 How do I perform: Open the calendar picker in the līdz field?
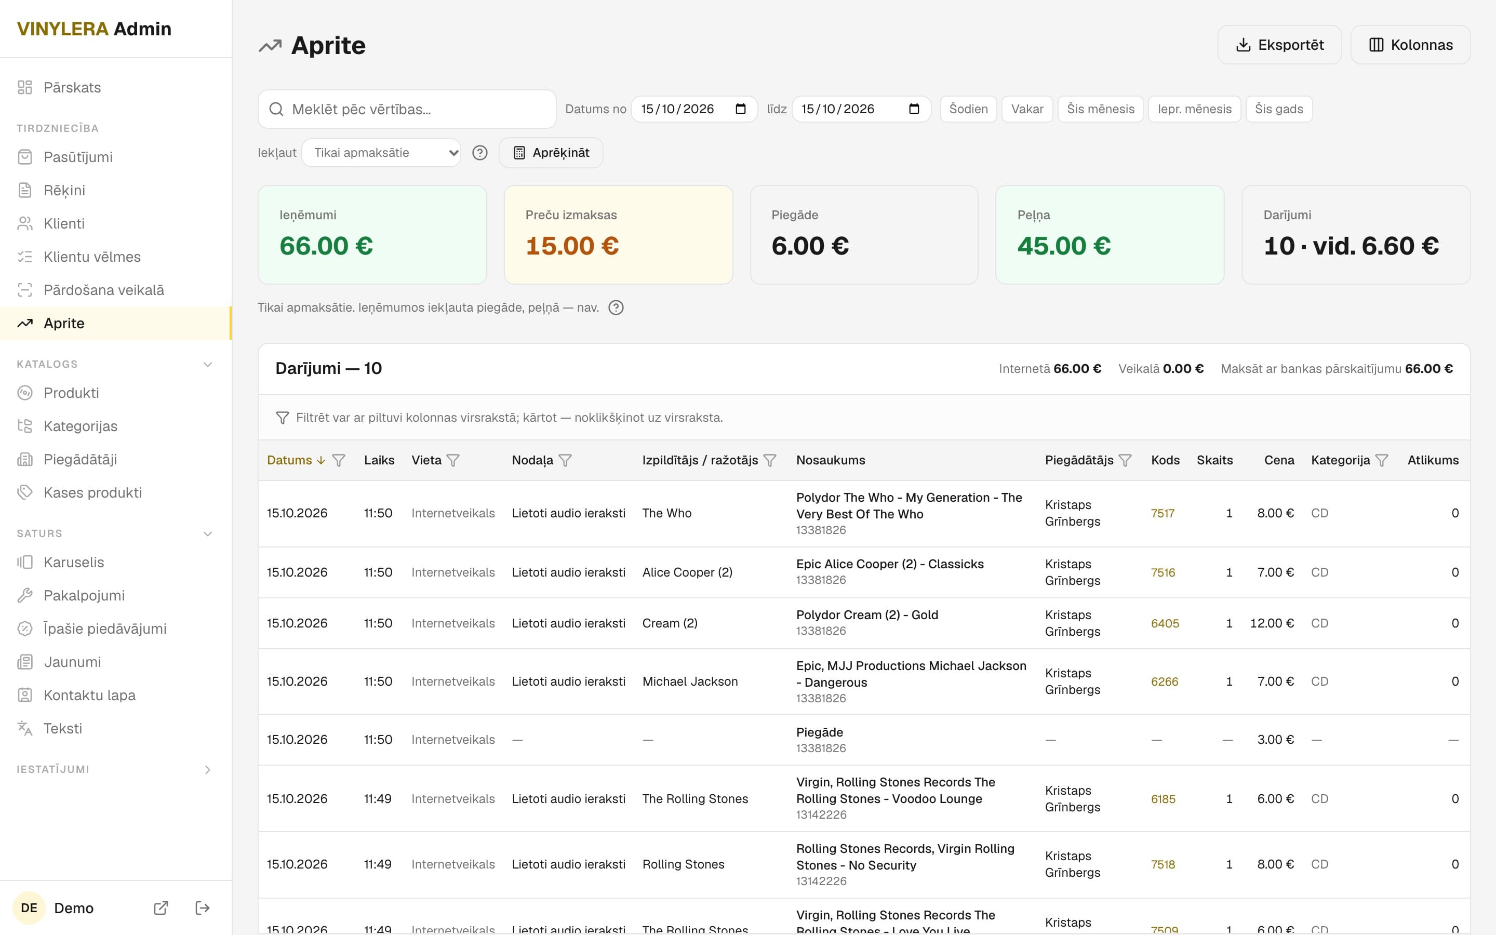coord(914,109)
